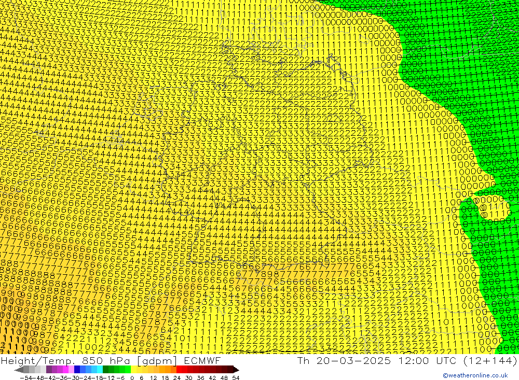The image size is (519, 380).
Task: Click the bright red swatch above 24 on scale
Action: (179, 370)
